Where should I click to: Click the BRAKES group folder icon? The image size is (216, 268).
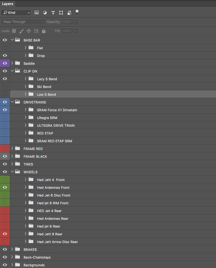point(17,249)
